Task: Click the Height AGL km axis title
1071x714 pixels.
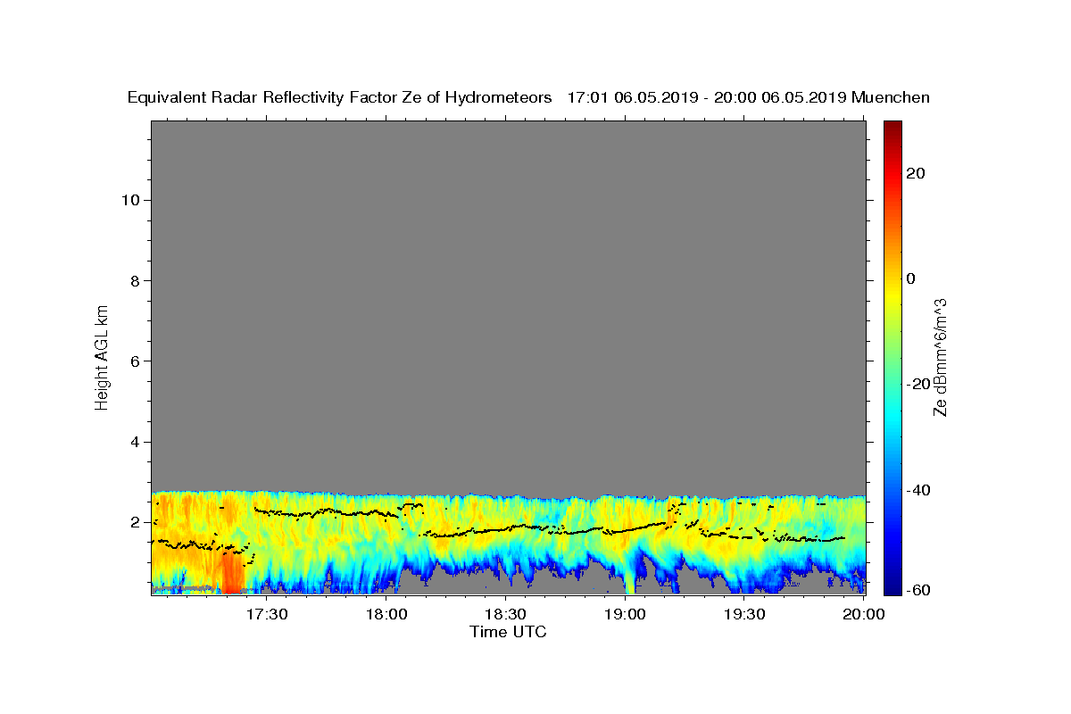Action: 103,356
